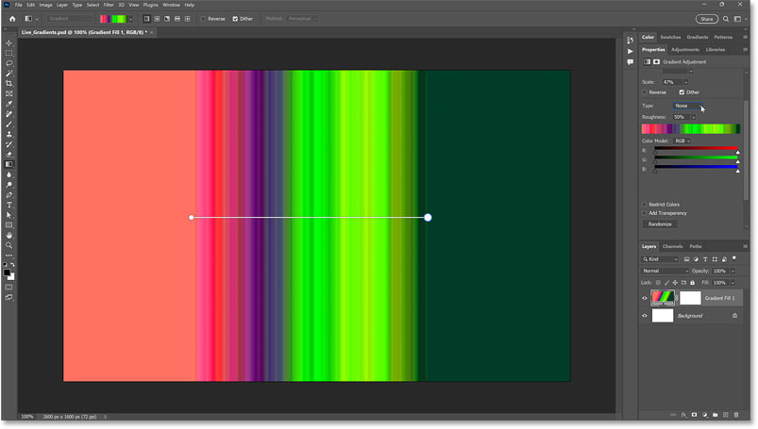Select the Crop tool

[9, 84]
